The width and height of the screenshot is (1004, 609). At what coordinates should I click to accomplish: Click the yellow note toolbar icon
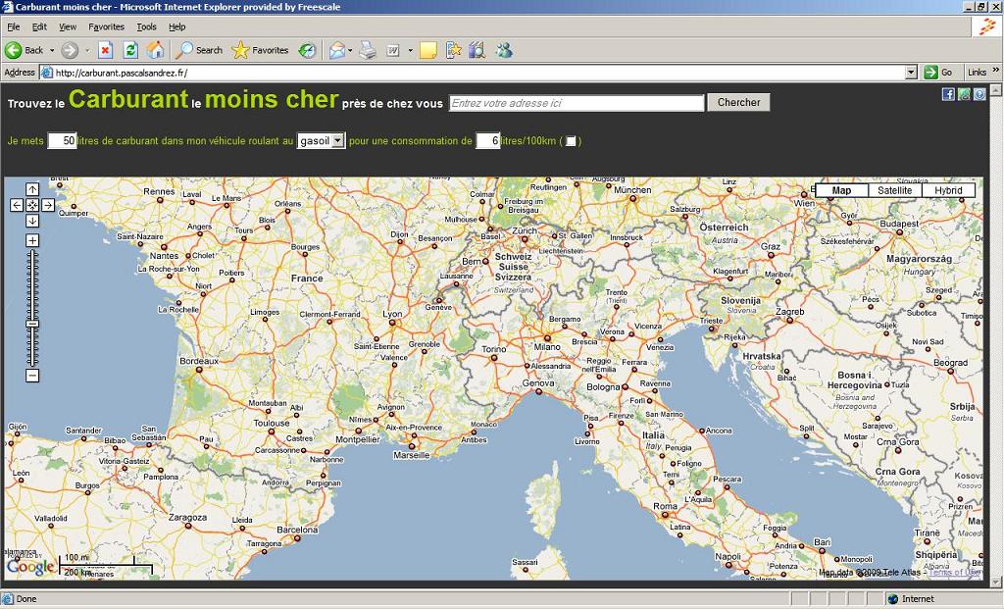(x=427, y=51)
